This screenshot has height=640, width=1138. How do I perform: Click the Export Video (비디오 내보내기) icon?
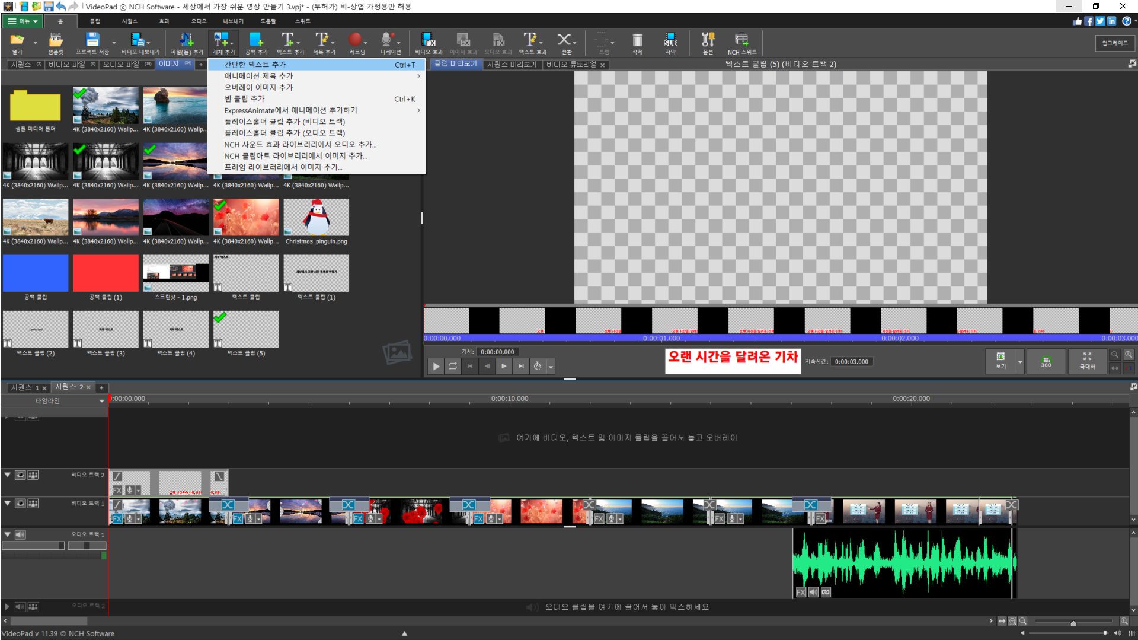coord(138,40)
